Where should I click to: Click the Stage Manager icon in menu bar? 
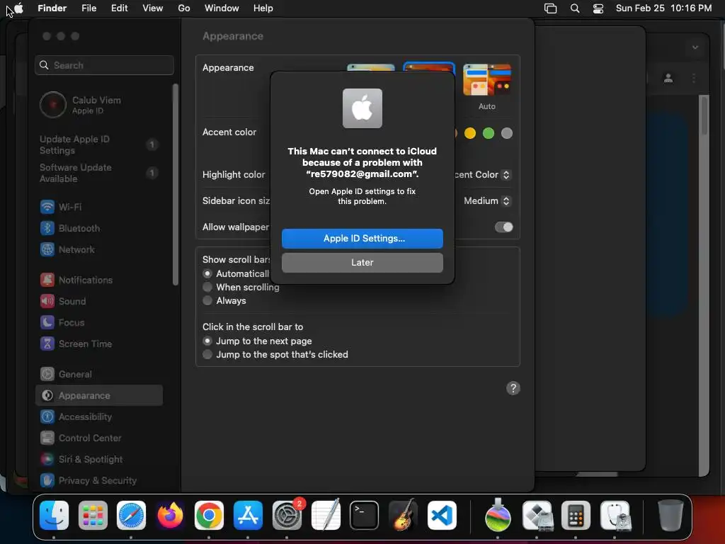550,8
